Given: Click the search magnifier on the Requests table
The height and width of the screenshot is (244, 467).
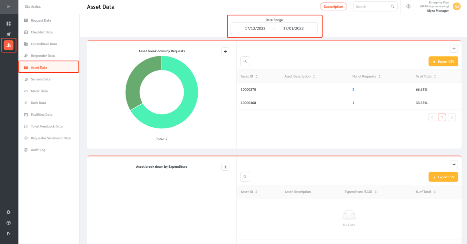Looking at the screenshot, I should [x=245, y=61].
